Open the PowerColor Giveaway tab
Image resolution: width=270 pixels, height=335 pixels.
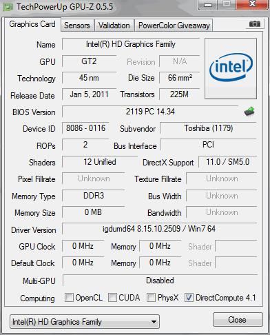pos(174,26)
